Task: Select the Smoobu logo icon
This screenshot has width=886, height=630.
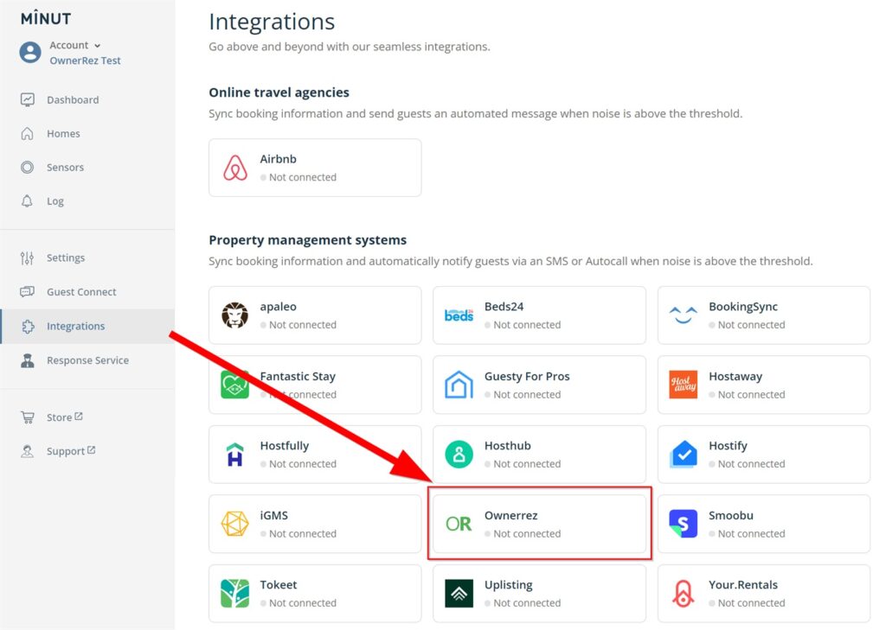Action: click(x=684, y=524)
